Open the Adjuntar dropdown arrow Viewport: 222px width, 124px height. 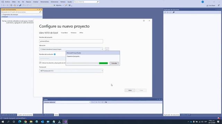tap(63, 6)
